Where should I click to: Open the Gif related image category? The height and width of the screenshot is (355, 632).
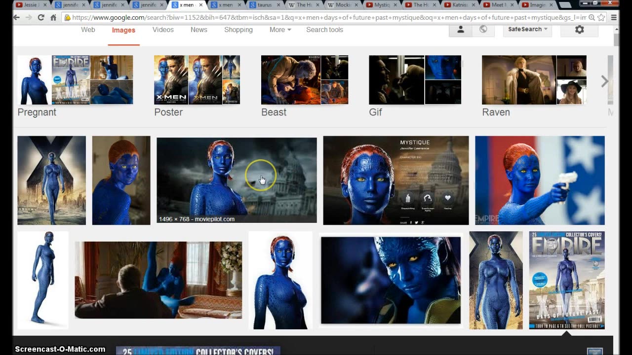tap(415, 86)
